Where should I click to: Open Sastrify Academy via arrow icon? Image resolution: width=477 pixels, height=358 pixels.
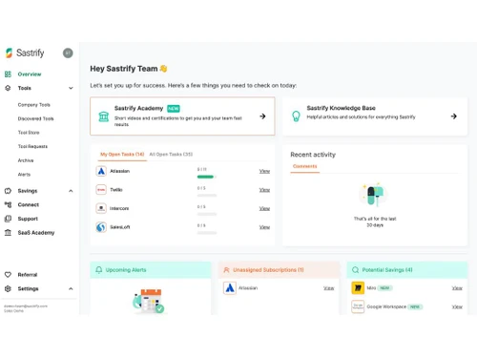[262, 116]
